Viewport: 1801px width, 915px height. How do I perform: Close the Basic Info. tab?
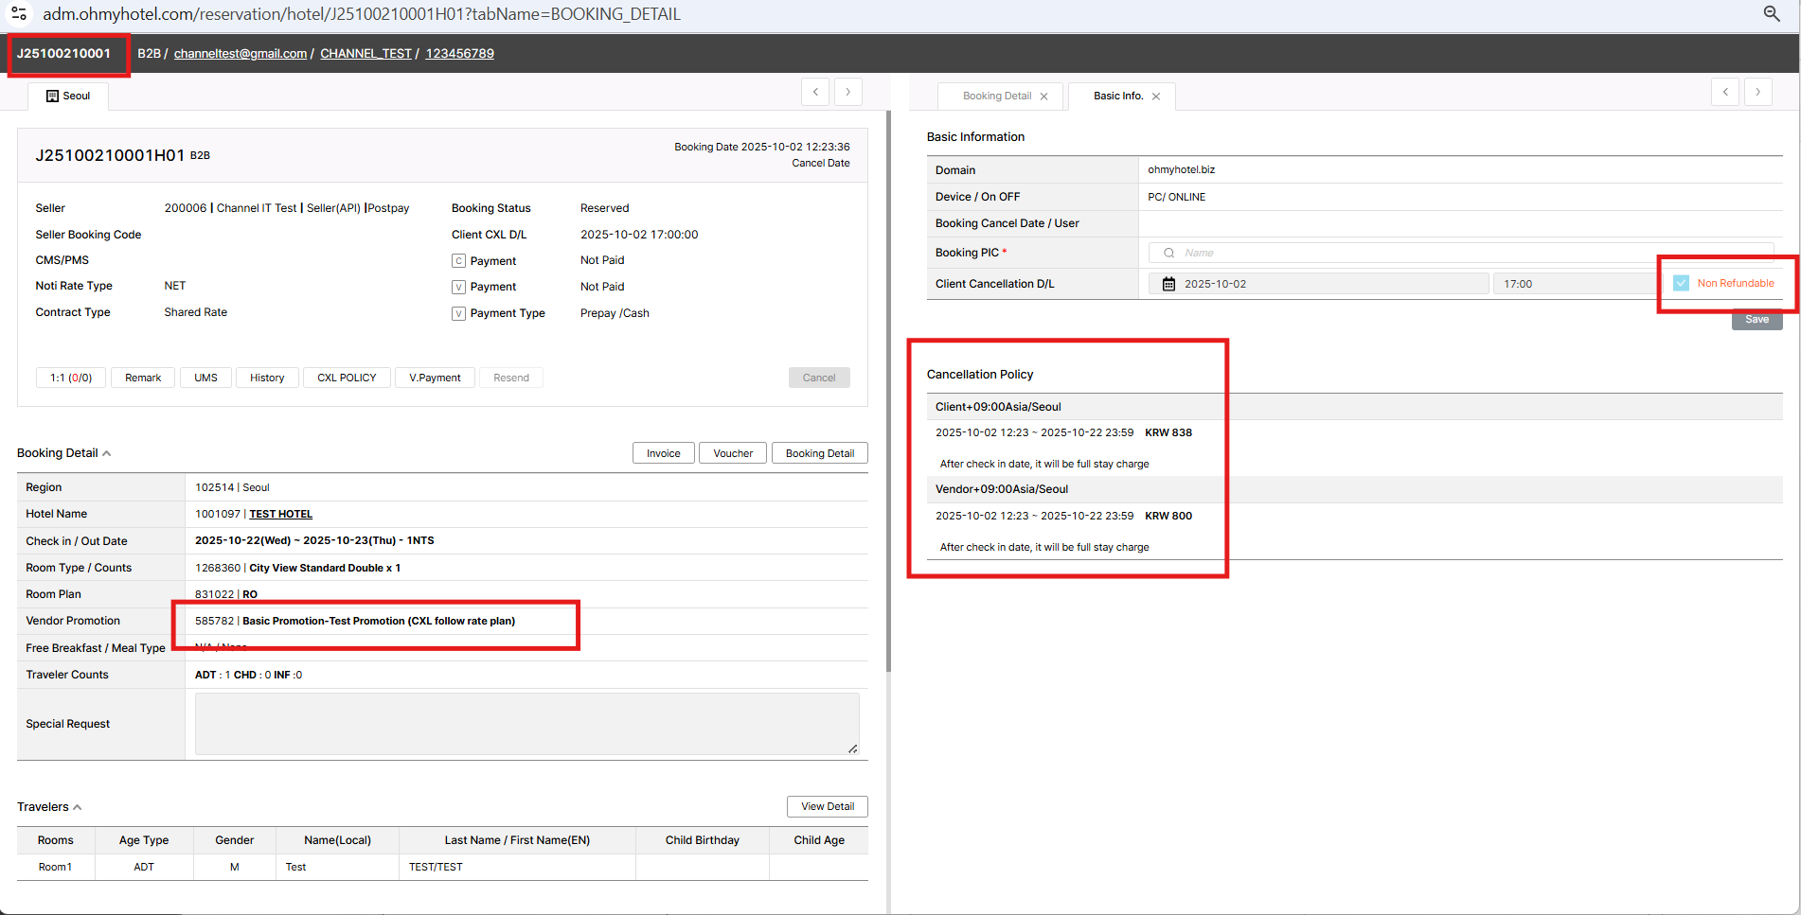tap(1155, 97)
